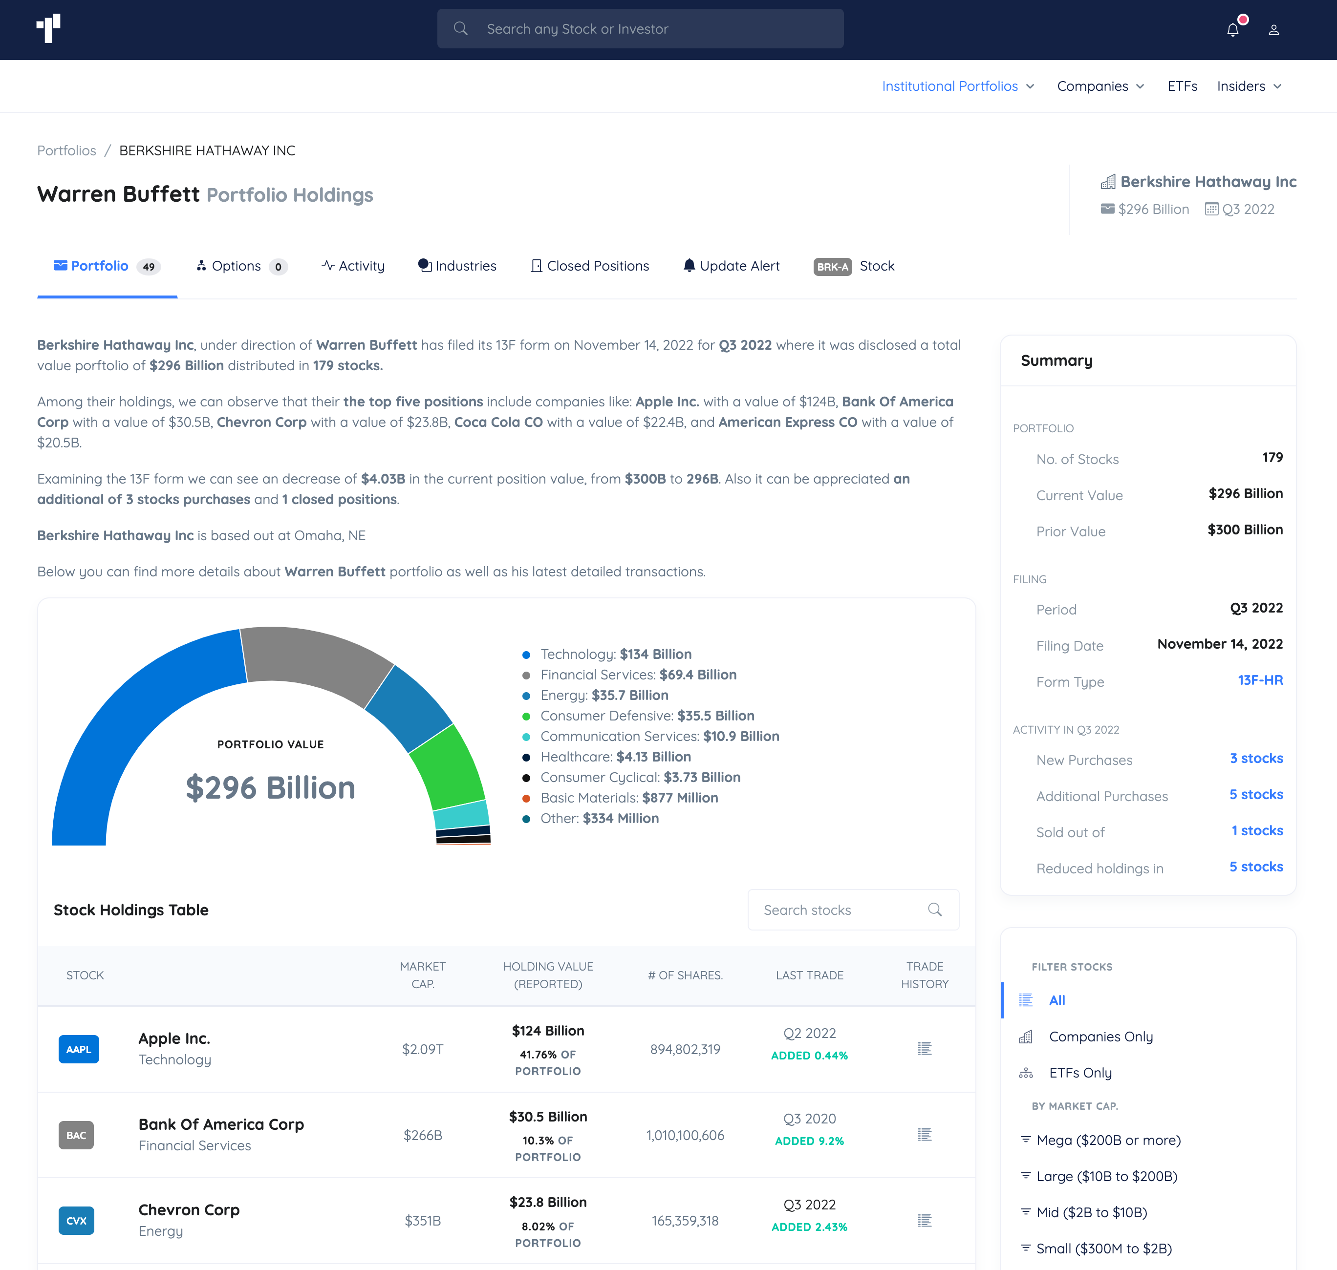
Task: Click the 5 stocks Additional Purchases link
Action: pos(1256,794)
